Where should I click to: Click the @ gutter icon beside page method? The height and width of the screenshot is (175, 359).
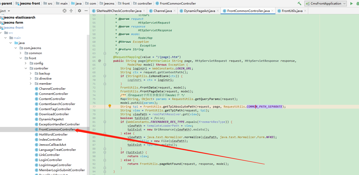pos(100,61)
